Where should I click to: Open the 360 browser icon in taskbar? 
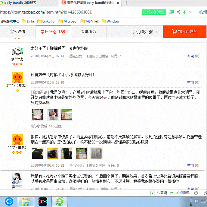pos(59,201)
